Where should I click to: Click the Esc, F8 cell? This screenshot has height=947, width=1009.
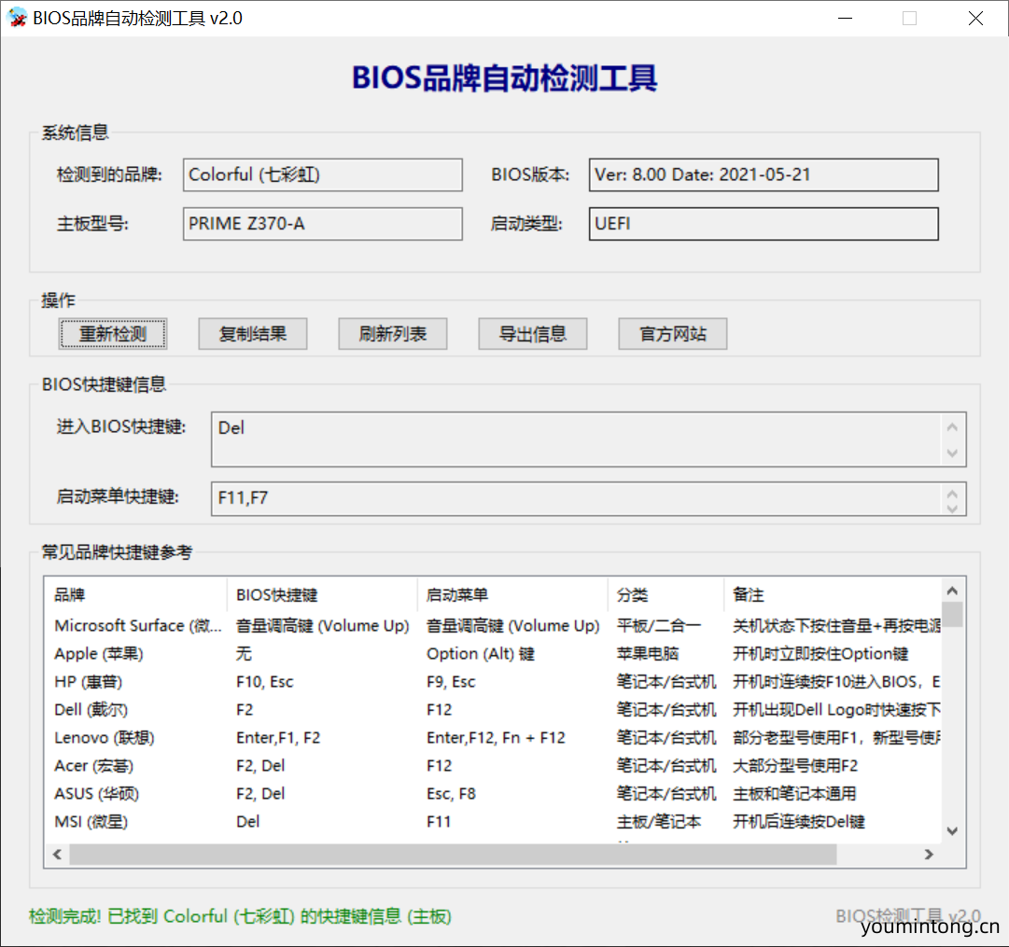[451, 794]
